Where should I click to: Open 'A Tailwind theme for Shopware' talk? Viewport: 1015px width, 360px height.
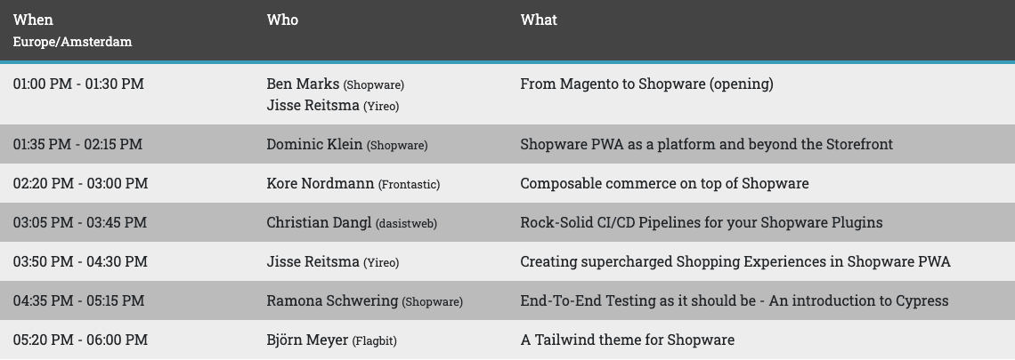[627, 340]
